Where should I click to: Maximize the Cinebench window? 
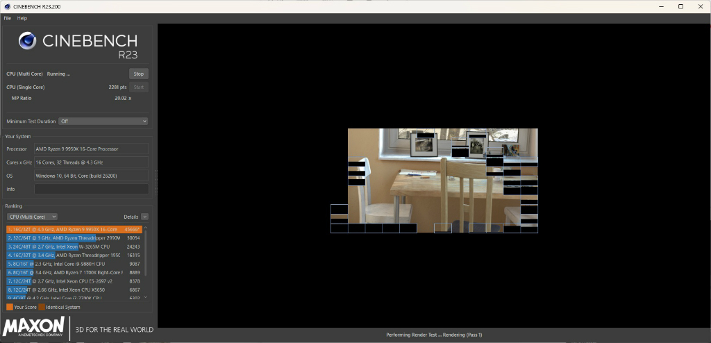pos(680,6)
